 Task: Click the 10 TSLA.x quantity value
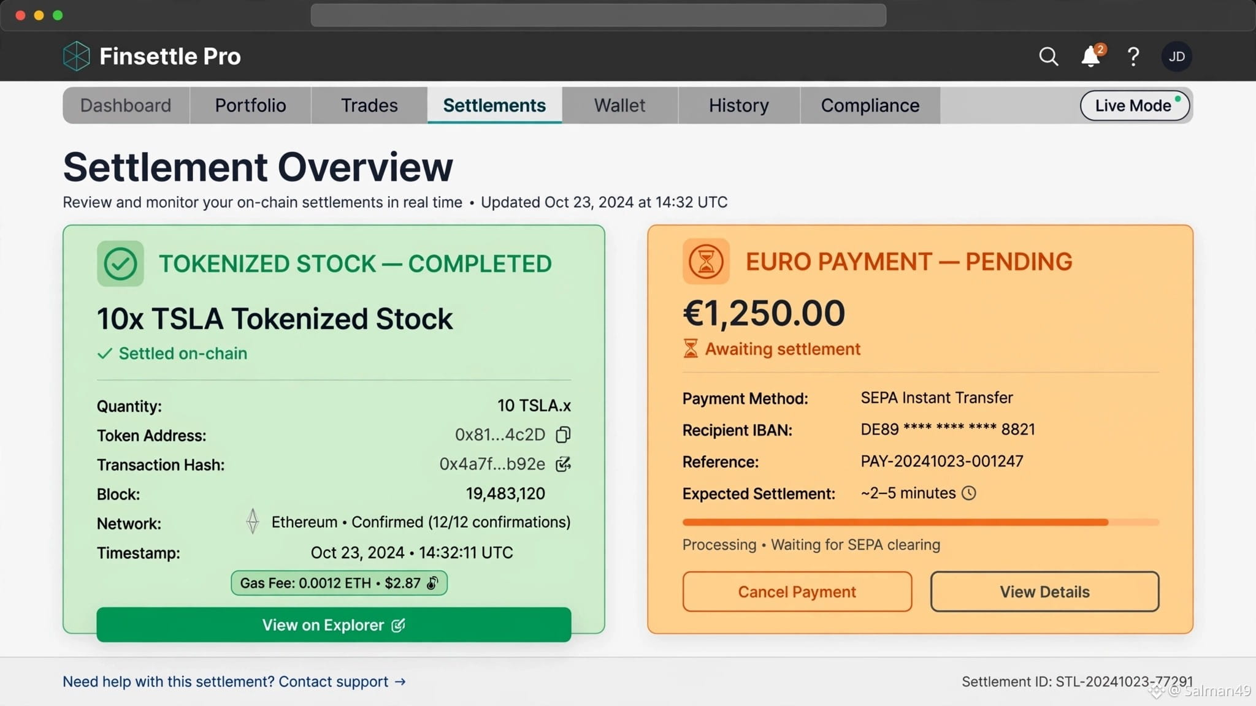coord(534,406)
